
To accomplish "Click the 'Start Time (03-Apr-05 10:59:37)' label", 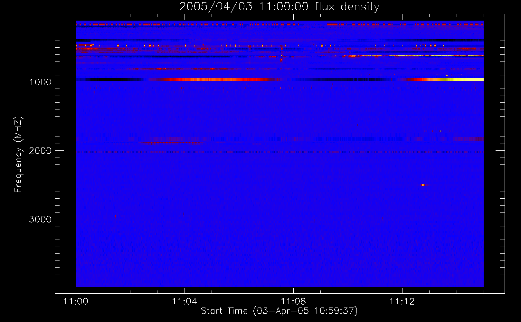I will point(279,311).
